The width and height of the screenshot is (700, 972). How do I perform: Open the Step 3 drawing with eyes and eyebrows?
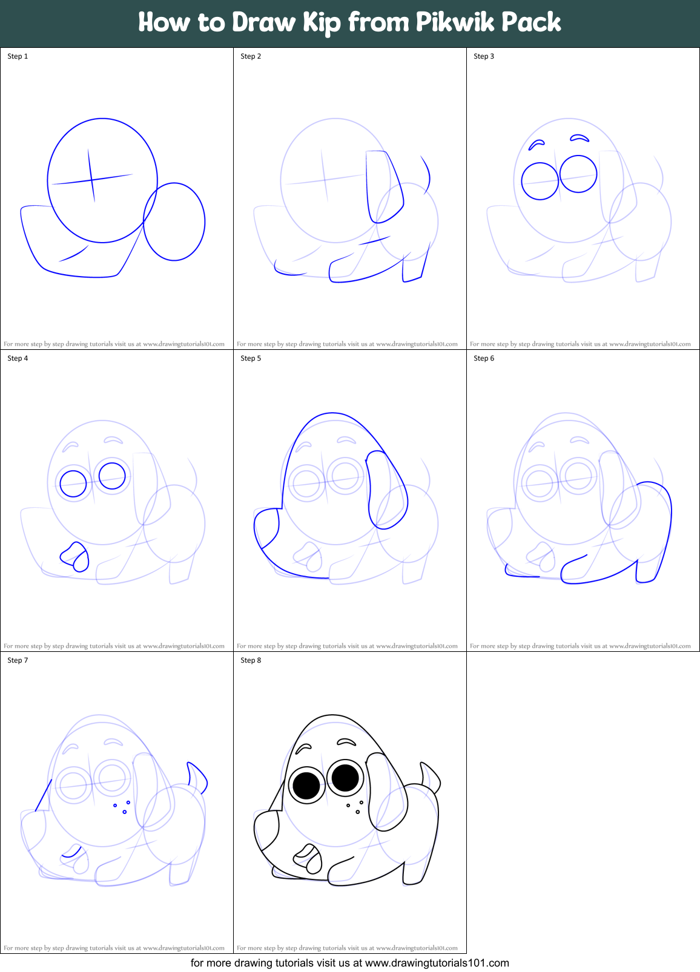click(579, 201)
